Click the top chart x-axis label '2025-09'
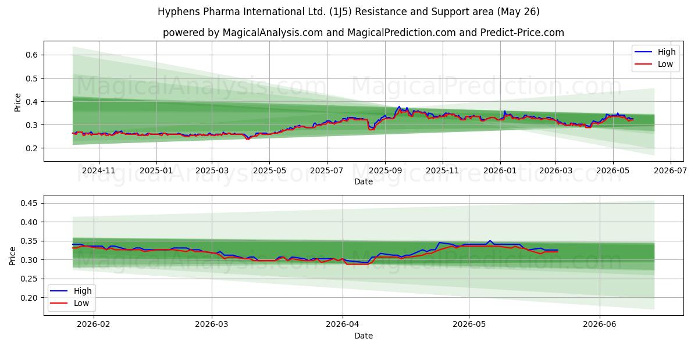 (385, 171)
